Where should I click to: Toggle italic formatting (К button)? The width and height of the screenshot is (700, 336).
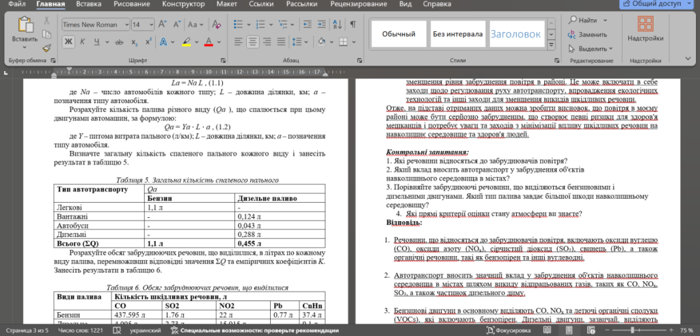81,42
